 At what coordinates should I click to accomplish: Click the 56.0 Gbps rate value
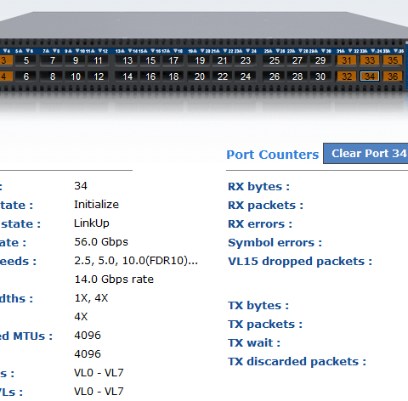(101, 242)
